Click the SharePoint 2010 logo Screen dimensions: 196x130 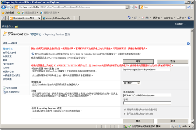[16, 34]
